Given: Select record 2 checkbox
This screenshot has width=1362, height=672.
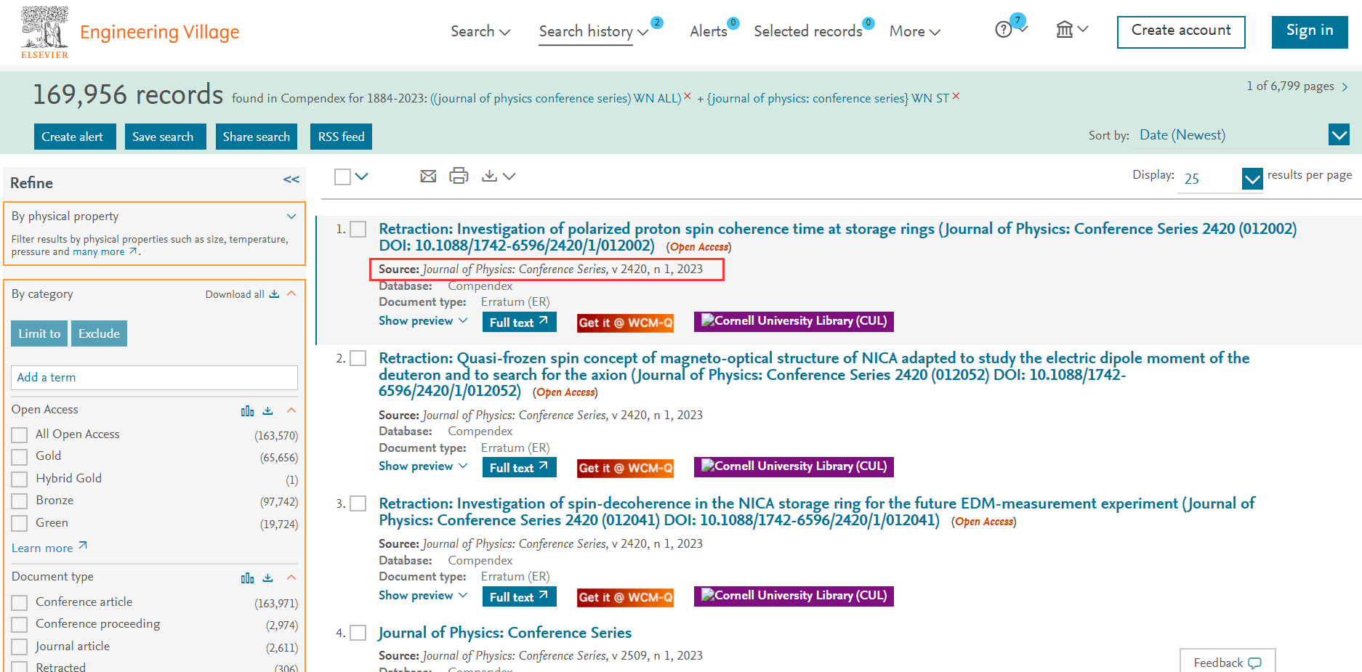Looking at the screenshot, I should click(358, 358).
